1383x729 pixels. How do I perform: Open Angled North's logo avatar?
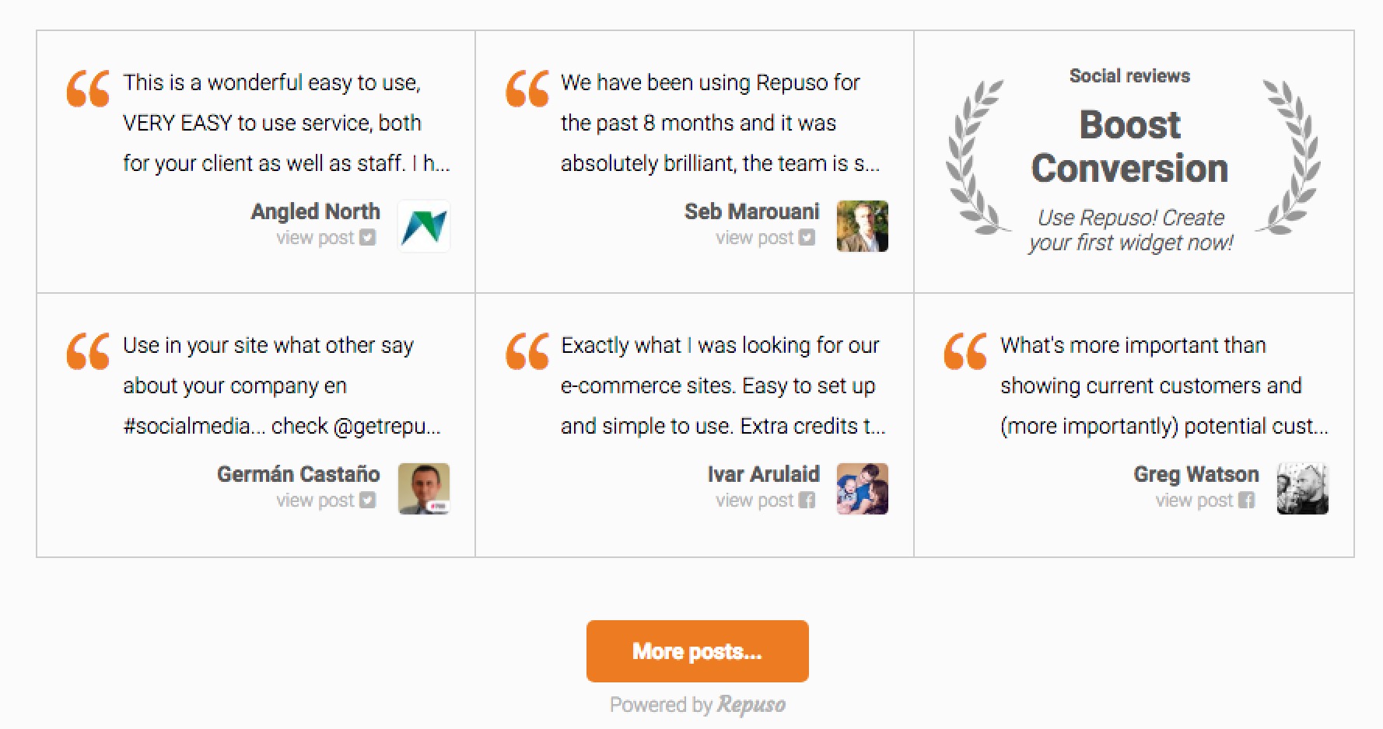click(424, 226)
